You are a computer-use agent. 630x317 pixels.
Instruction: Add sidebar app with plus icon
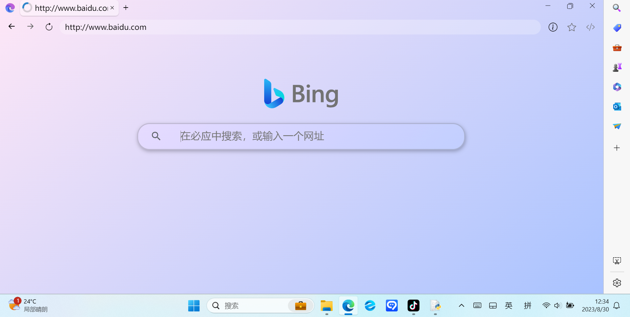pos(617,148)
